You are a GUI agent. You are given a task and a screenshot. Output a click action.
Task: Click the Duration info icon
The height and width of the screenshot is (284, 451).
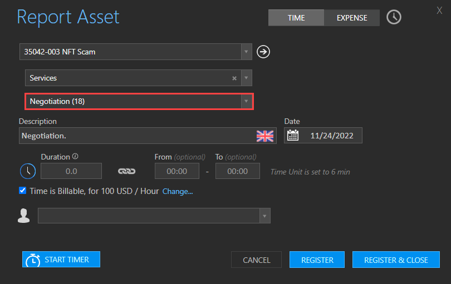pos(75,156)
